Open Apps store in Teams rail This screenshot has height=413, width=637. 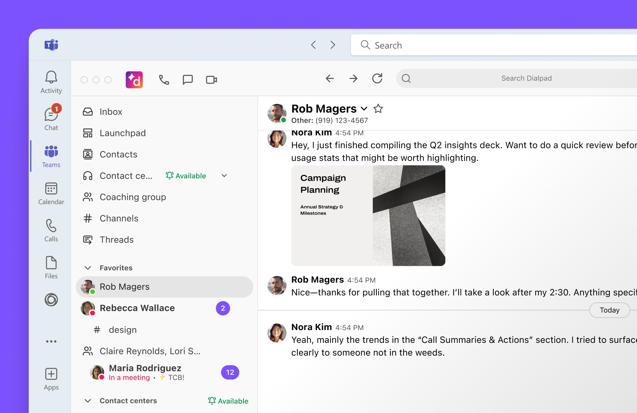(51, 379)
